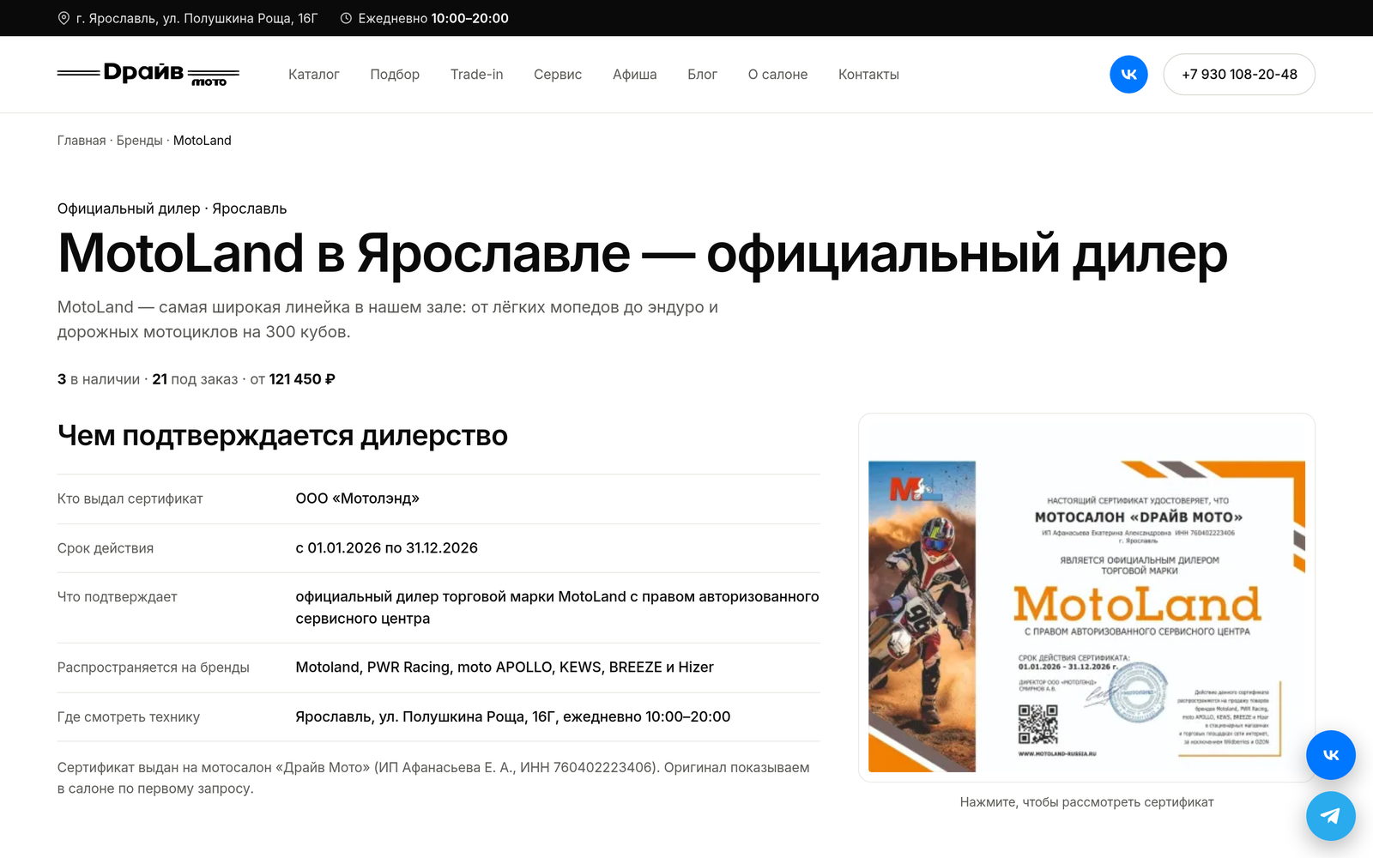Open the Контакты menu item
Viewport: 1373px width, 858px height.
[x=868, y=75]
